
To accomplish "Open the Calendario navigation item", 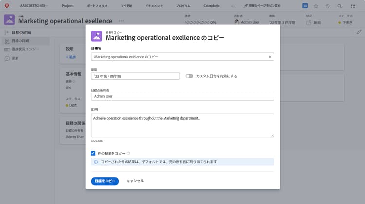I will (x=212, y=6).
